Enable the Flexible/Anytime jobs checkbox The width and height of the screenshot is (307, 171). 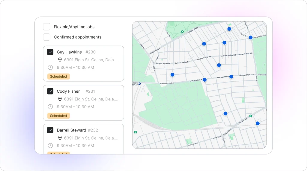click(x=46, y=27)
